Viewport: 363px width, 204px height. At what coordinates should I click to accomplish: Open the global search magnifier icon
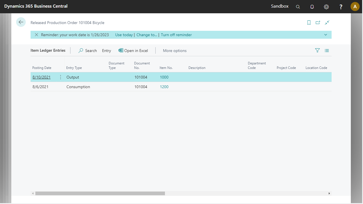(298, 7)
